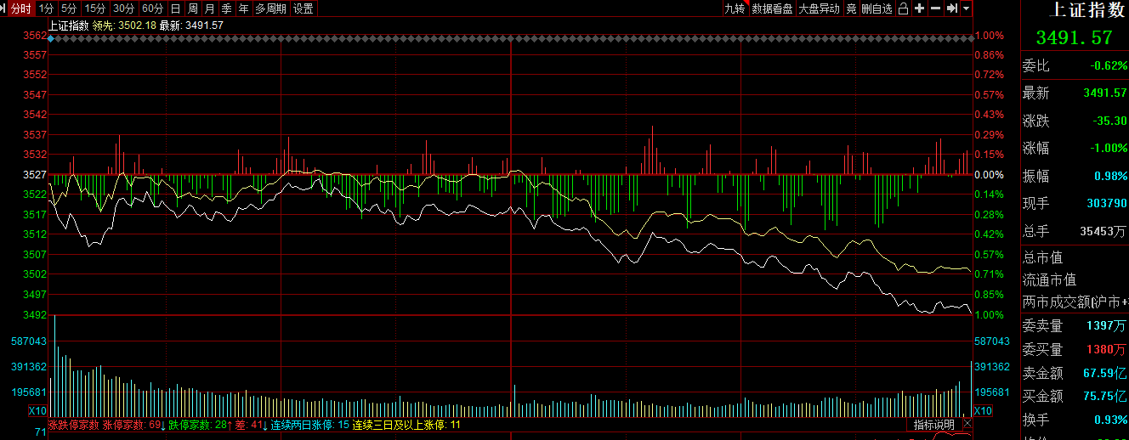Click the plus zoom-in icon

point(919,8)
